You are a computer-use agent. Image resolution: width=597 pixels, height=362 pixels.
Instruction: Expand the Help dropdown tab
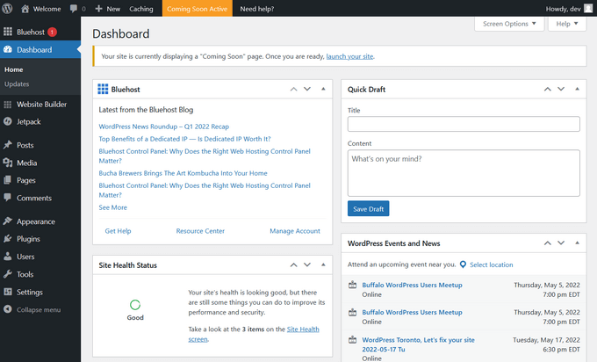coord(566,24)
